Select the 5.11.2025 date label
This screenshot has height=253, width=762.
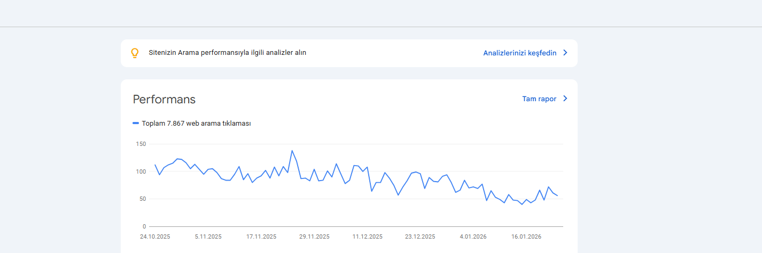pyautogui.click(x=208, y=237)
